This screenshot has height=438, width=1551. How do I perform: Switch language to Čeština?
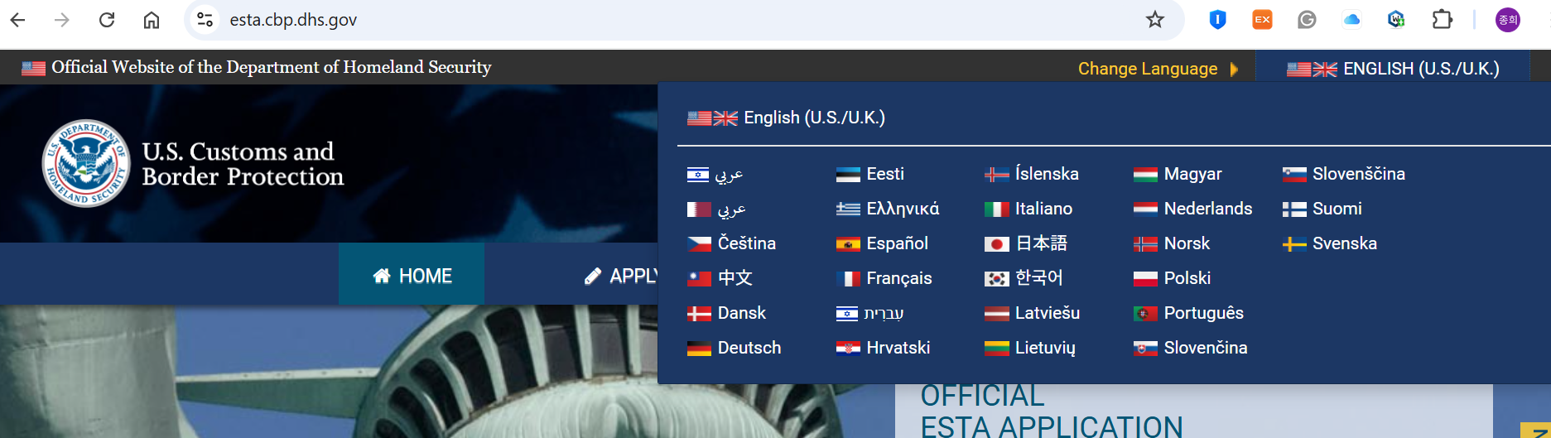click(x=731, y=243)
